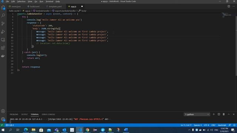This screenshot has height=133, width=237.
Task: Open Microsoft Edge from taskbar
Action: point(26,130)
